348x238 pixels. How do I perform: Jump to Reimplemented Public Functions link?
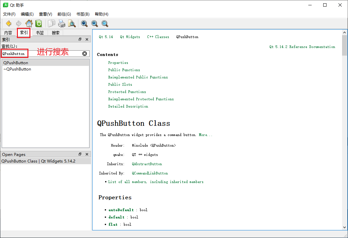click(x=138, y=77)
